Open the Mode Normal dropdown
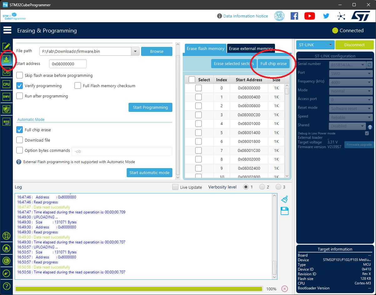Image resolution: width=376 pixels, height=295 pixels. [351, 91]
